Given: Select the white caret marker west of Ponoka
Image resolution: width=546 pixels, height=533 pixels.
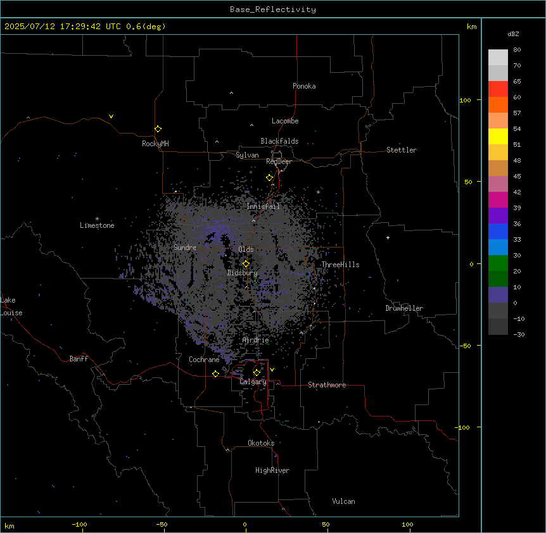Looking at the screenshot, I should click(x=232, y=93).
